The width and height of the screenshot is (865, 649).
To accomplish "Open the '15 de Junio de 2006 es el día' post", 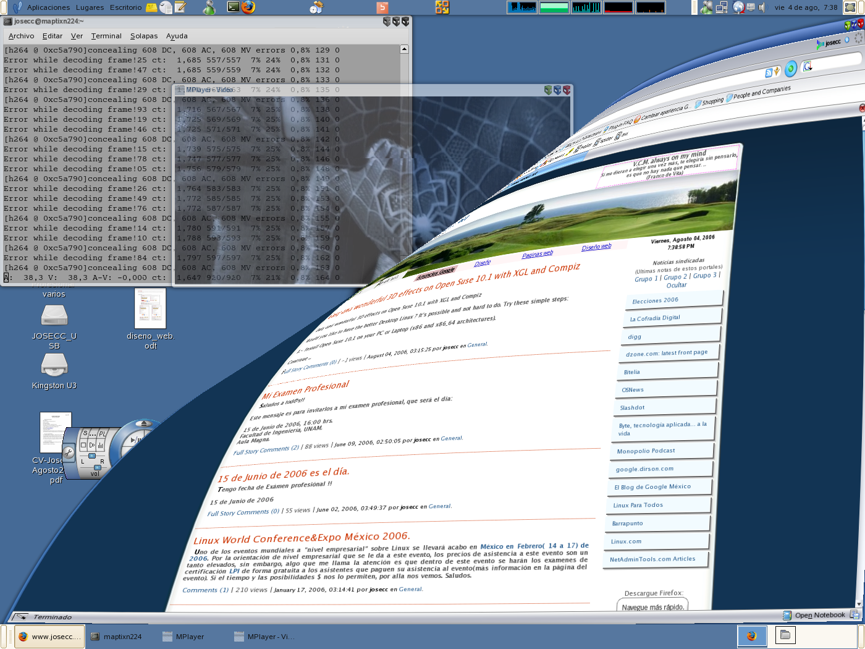I will (284, 475).
